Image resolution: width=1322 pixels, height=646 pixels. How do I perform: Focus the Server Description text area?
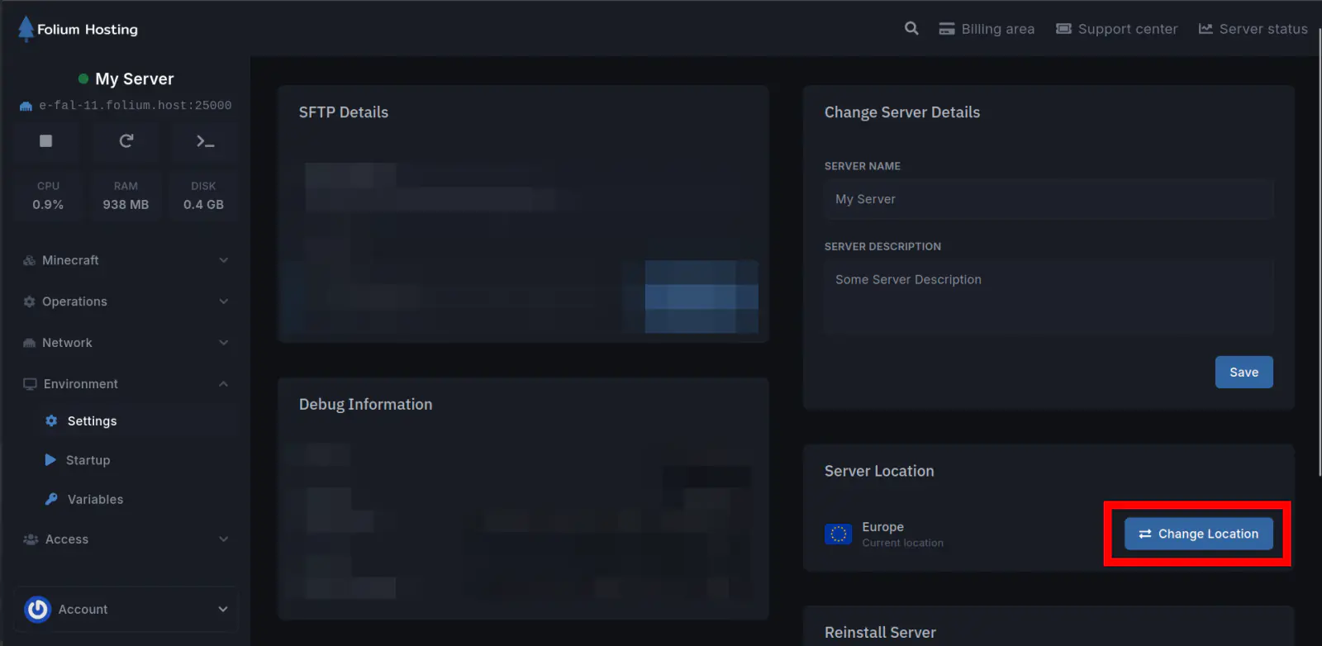(x=1049, y=297)
